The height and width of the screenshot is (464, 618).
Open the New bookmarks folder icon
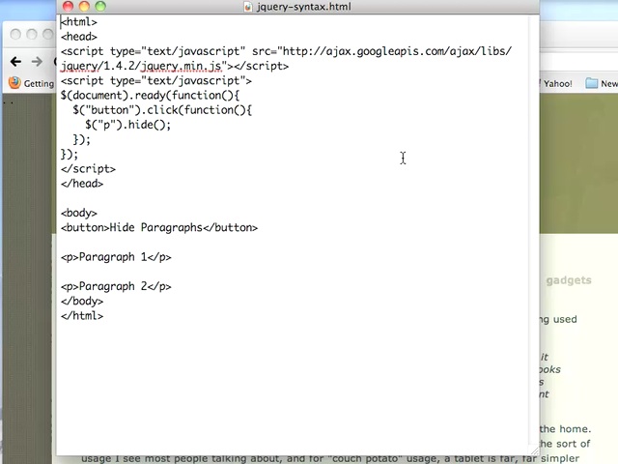[591, 83]
